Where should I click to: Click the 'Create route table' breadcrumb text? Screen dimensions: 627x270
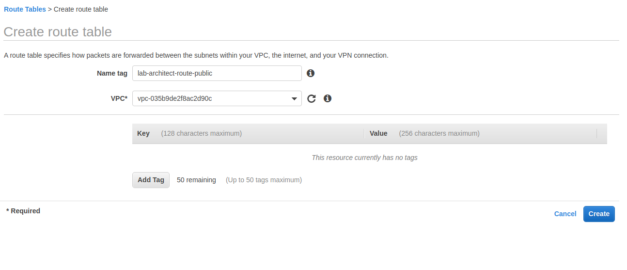tap(81, 9)
